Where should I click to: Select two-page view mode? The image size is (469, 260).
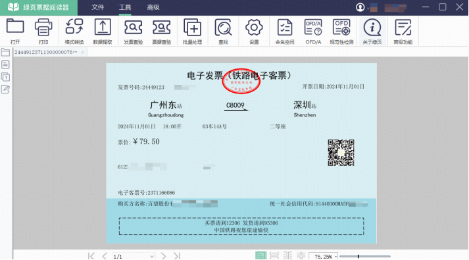pos(287,256)
